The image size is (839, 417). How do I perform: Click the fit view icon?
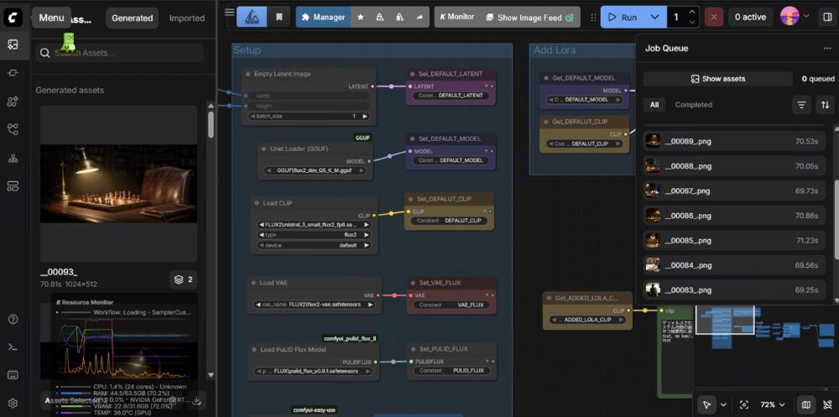[x=744, y=404]
